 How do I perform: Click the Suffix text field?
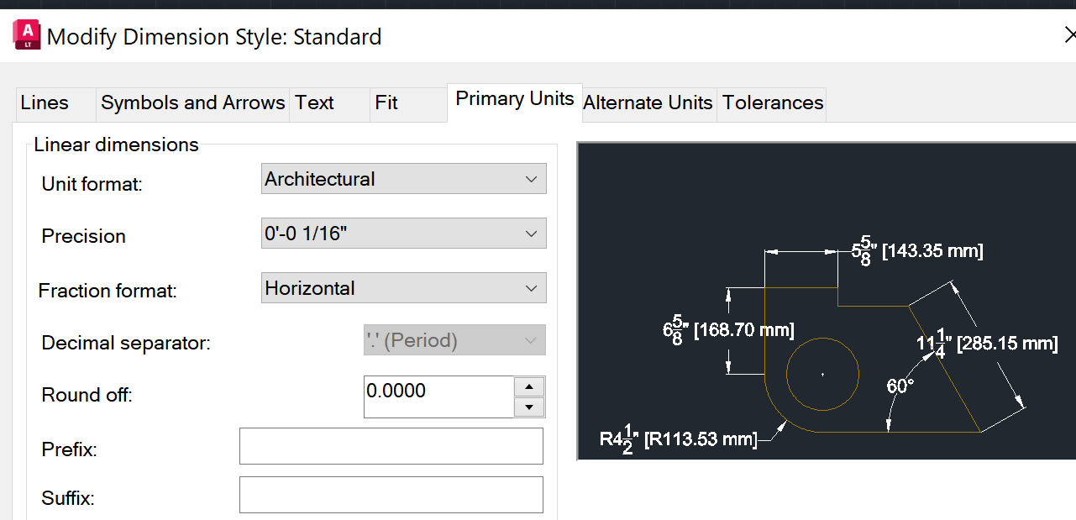pos(391,494)
